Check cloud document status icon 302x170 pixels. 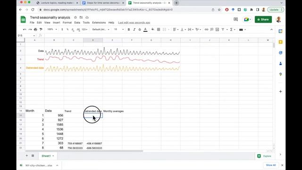(87, 17)
